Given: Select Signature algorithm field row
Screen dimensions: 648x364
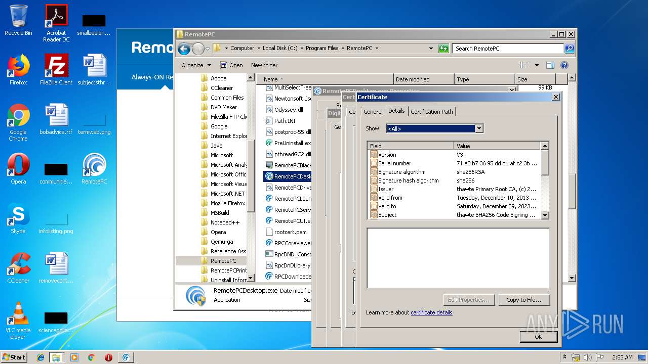Looking at the screenshot, I should click(455, 172).
